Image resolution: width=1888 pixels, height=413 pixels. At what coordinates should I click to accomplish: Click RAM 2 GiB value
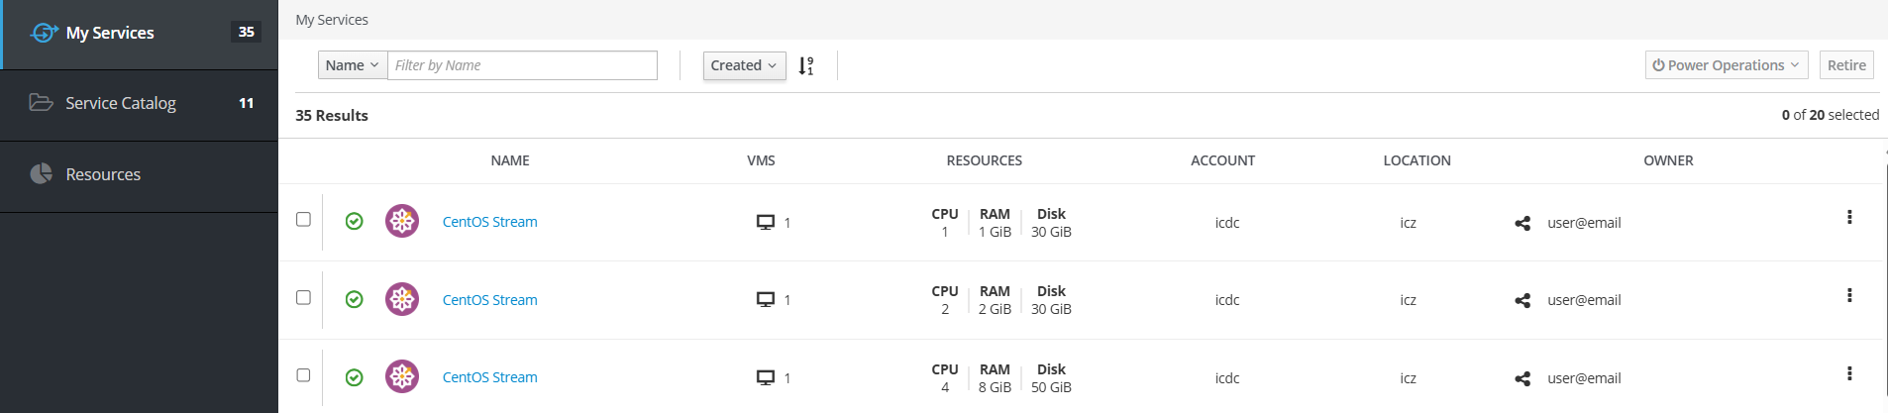point(995,309)
